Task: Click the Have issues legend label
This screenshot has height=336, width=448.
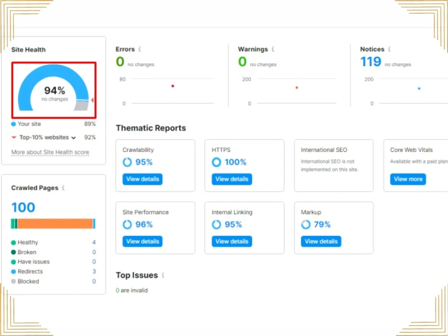Action: (34, 262)
